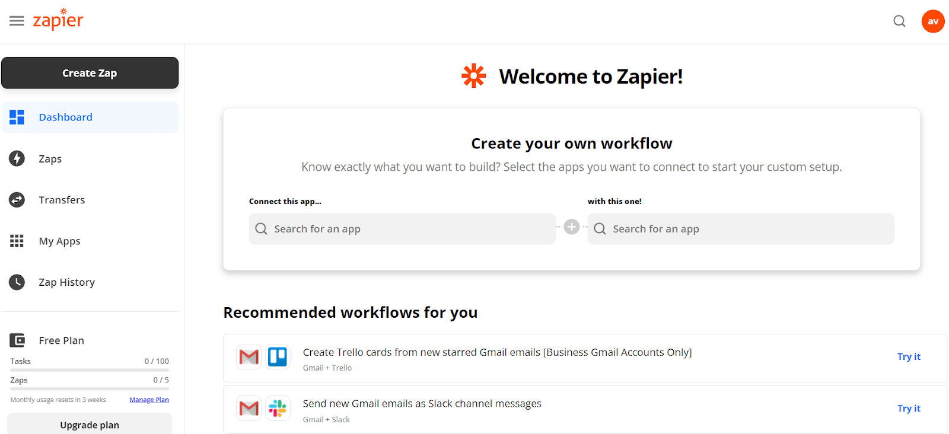Screen dimensions: 949x434
Task: Open Zap History from the sidebar
Action: click(x=66, y=282)
